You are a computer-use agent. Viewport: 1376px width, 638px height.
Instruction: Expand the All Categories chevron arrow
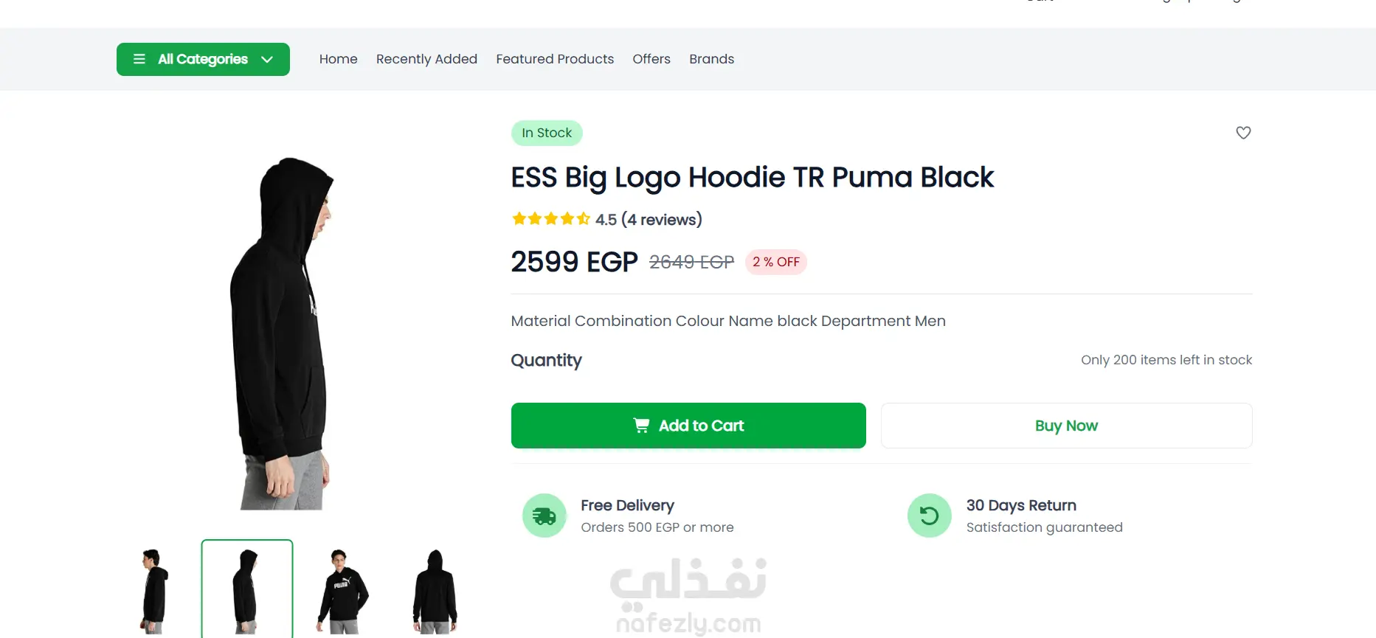(x=267, y=60)
